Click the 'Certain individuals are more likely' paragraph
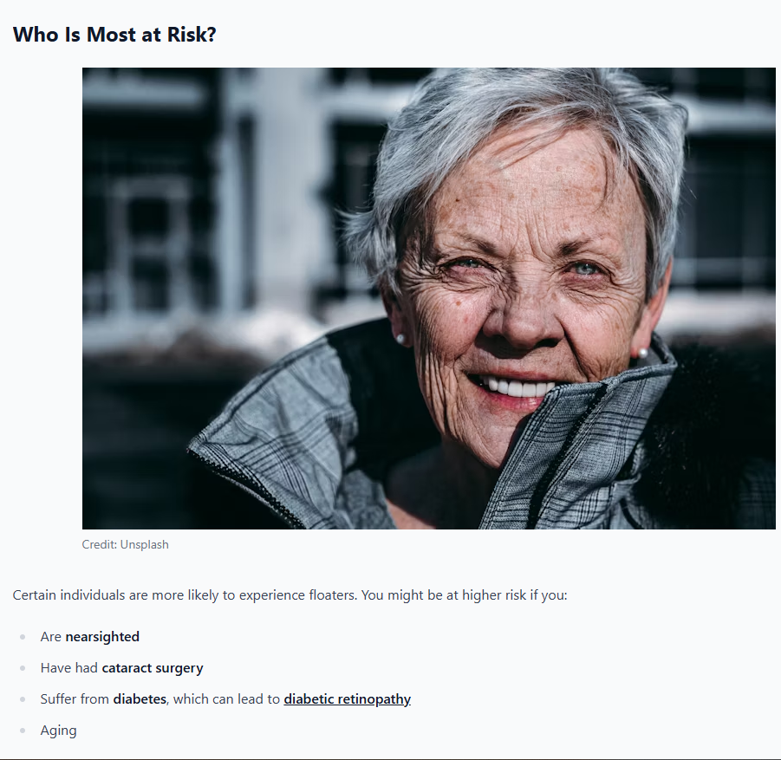Viewport: 781px width, 760px height. 290,595
